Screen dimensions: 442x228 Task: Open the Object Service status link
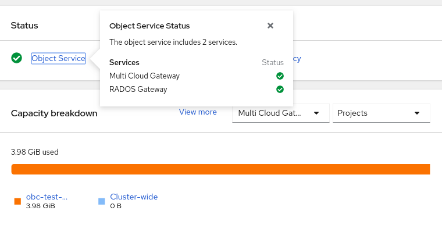click(x=58, y=58)
